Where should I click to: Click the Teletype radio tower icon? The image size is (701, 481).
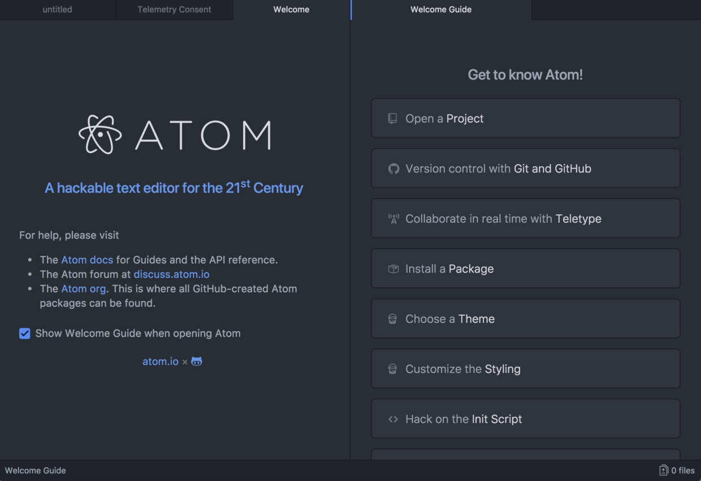(x=393, y=219)
